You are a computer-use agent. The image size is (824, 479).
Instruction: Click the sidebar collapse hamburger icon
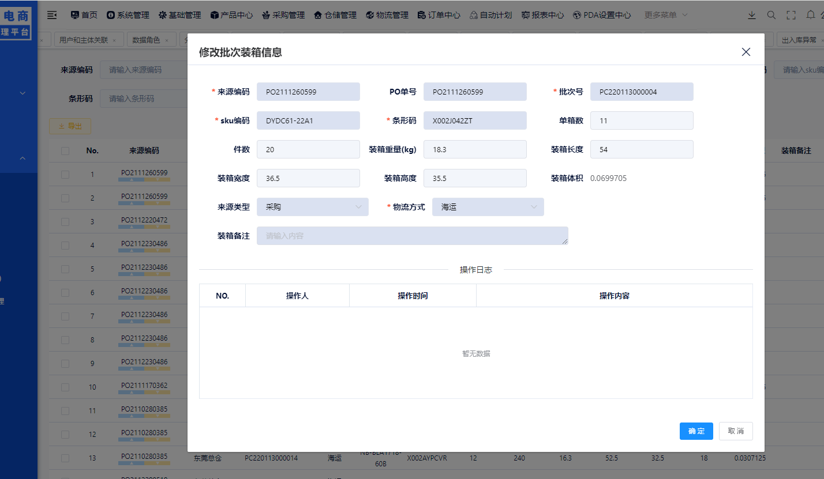pyautogui.click(x=52, y=15)
